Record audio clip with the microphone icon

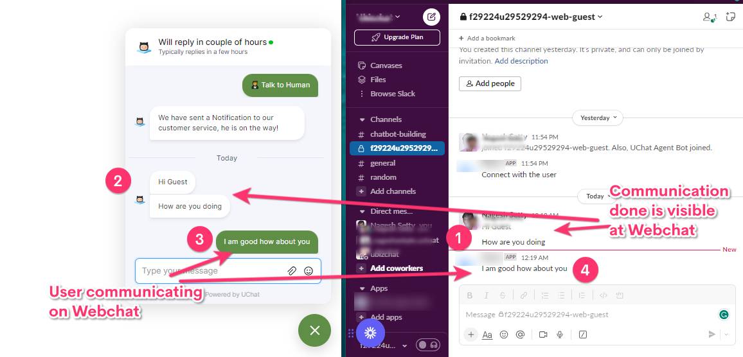click(560, 335)
